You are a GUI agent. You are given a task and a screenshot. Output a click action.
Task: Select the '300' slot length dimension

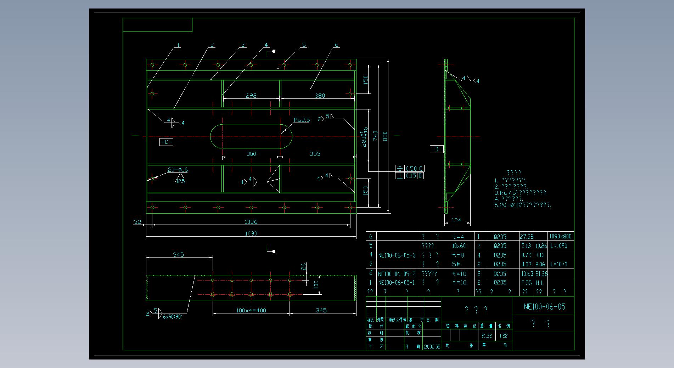click(251, 154)
